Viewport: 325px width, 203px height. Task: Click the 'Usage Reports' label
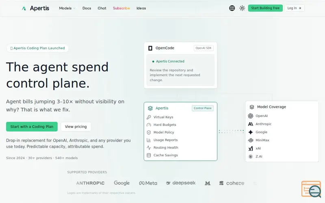(166, 140)
